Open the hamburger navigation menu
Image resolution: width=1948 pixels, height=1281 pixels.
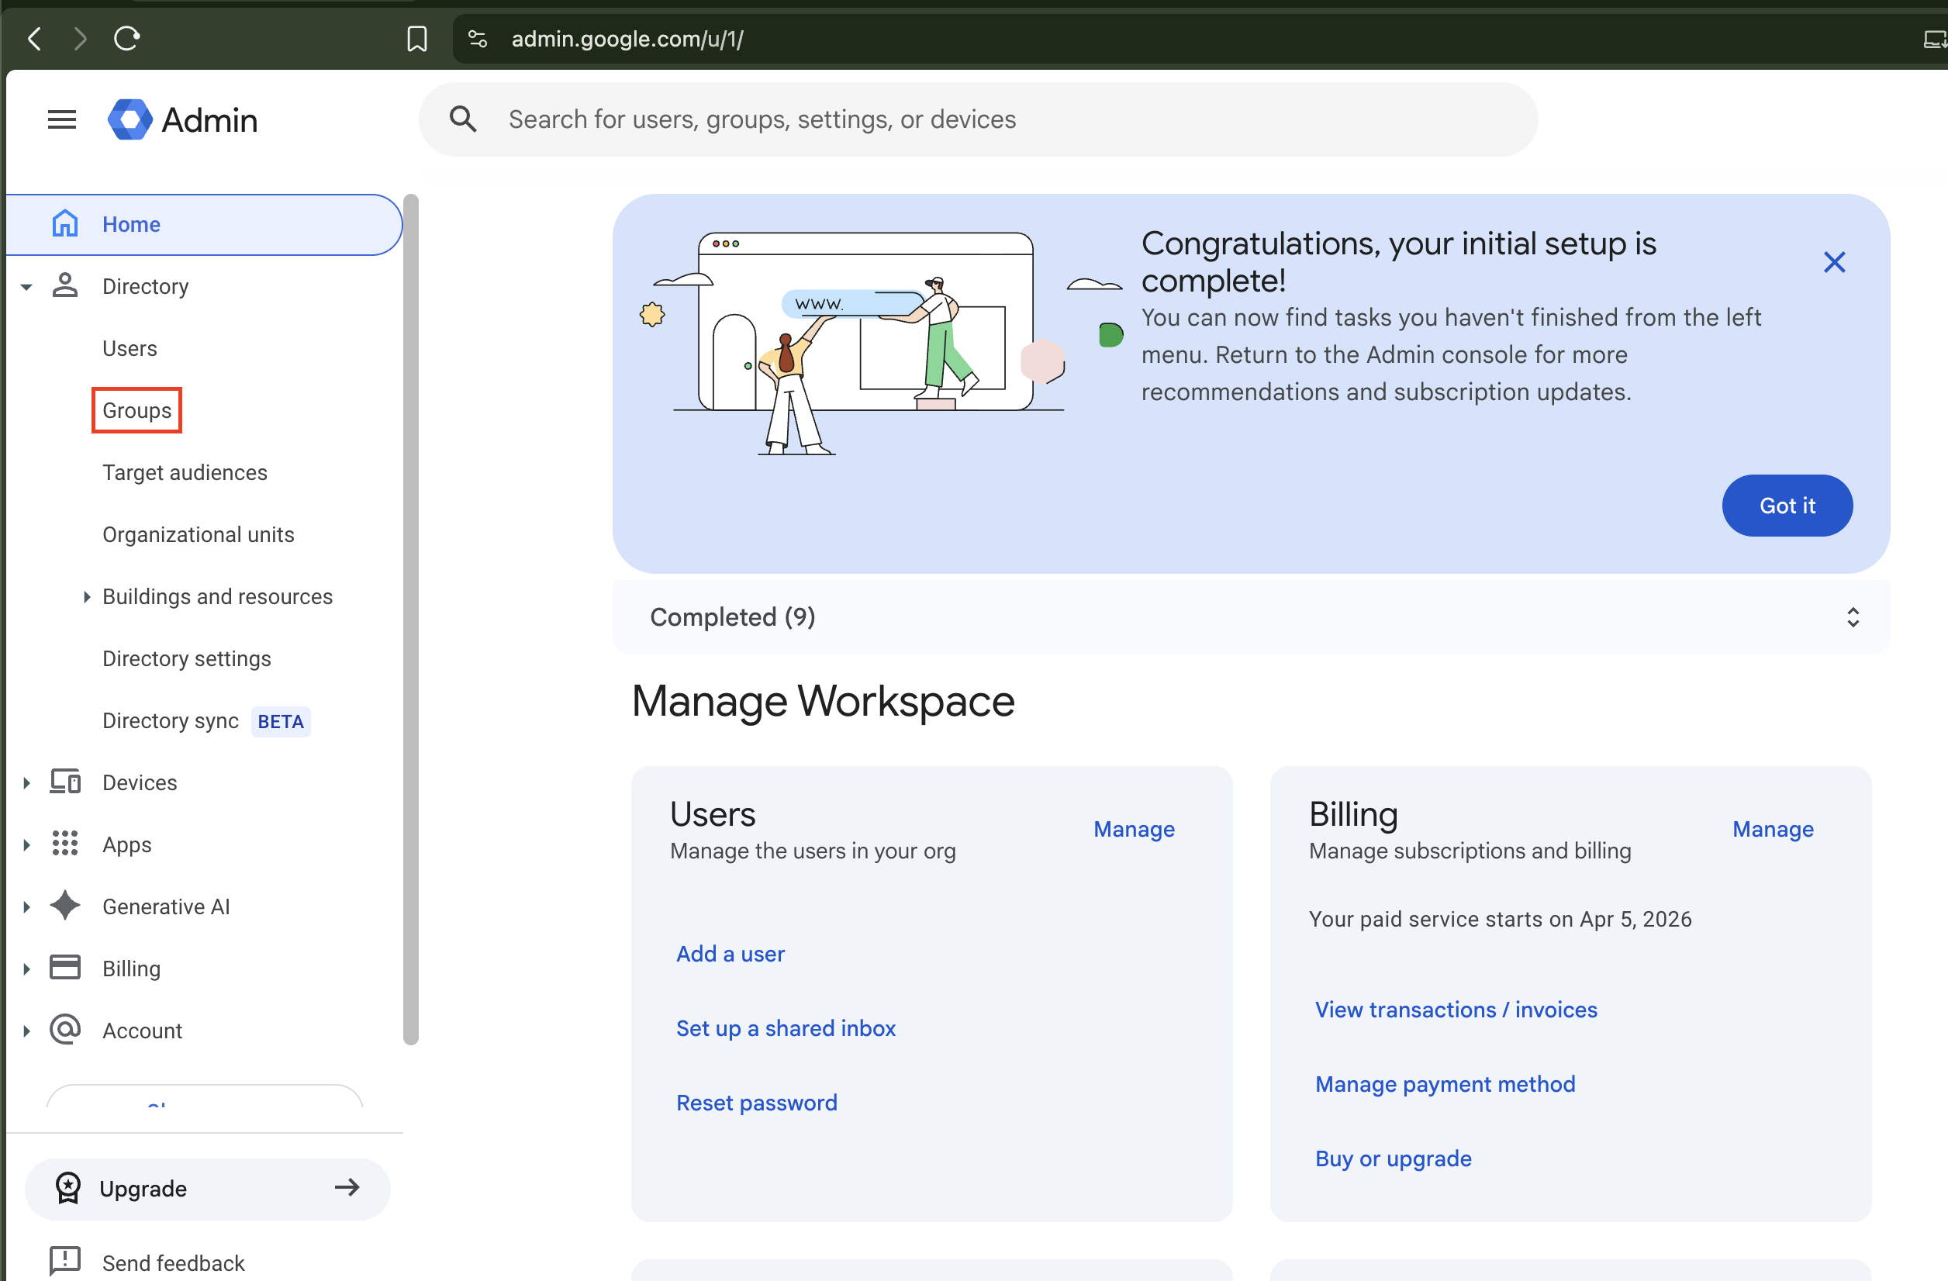(x=61, y=119)
